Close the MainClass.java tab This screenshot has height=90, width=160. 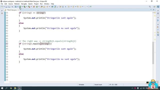pyautogui.click(x=18, y=10)
